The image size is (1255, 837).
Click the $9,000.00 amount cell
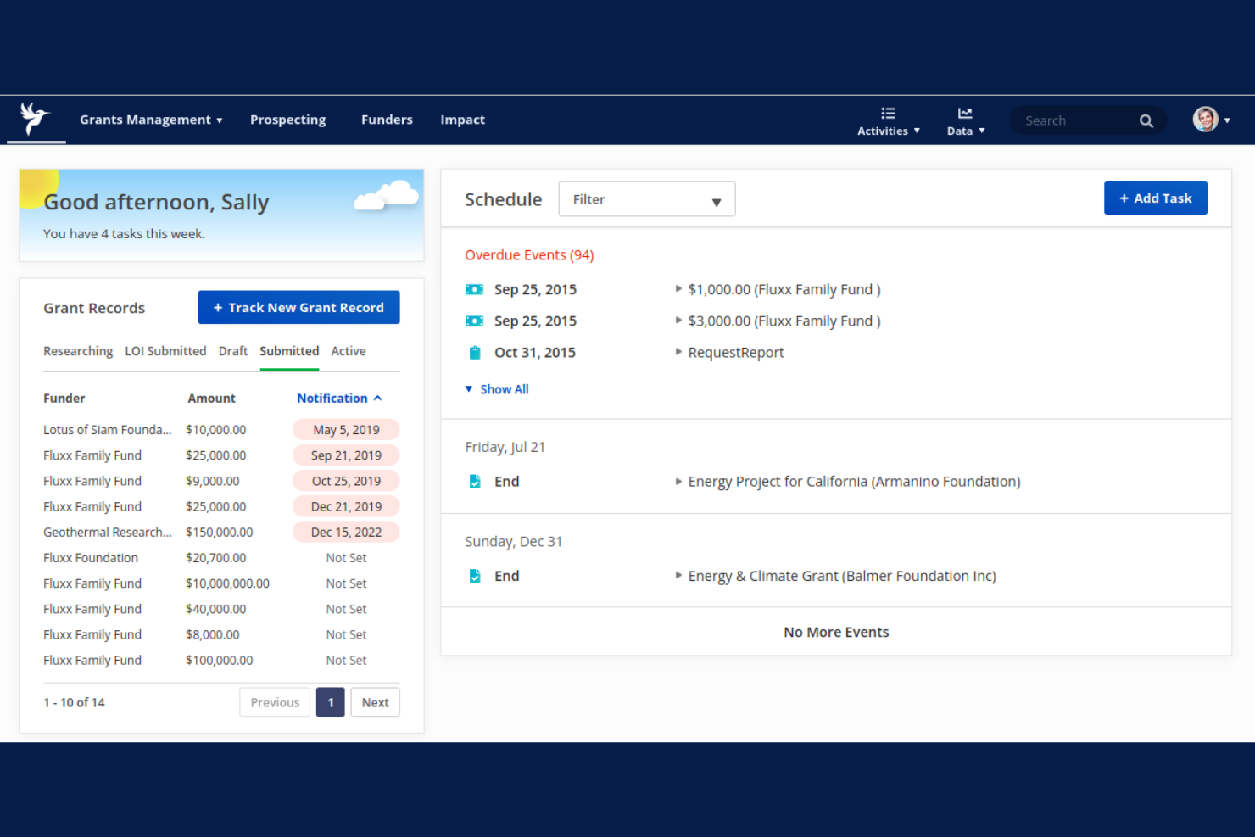(213, 481)
